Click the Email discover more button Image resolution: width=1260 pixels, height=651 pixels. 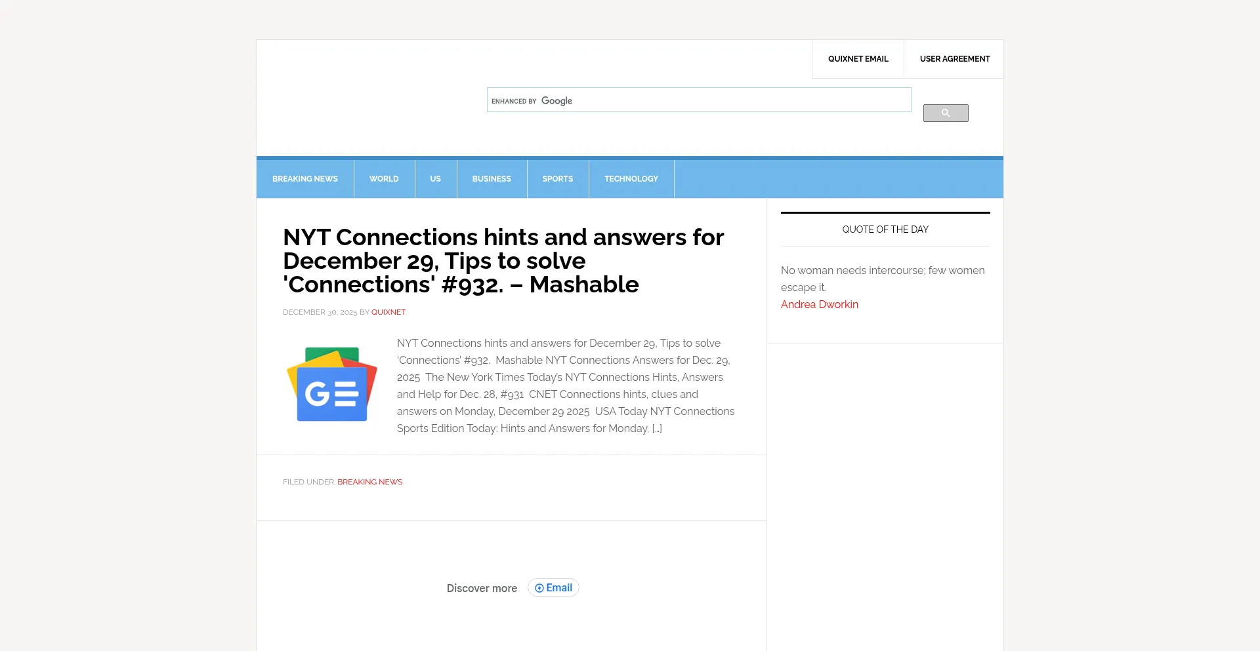pos(558,588)
